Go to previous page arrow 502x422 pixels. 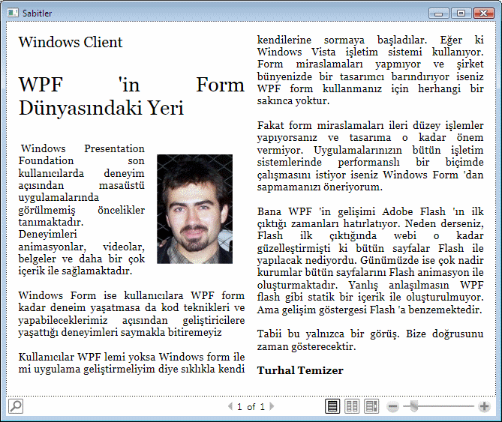pyautogui.click(x=230, y=406)
